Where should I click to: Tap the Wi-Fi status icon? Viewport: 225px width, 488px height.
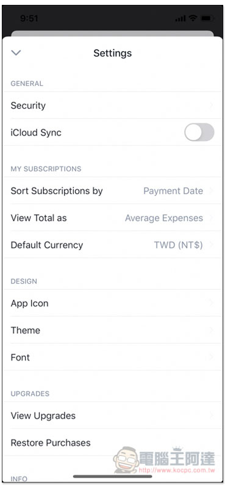[x=193, y=18]
